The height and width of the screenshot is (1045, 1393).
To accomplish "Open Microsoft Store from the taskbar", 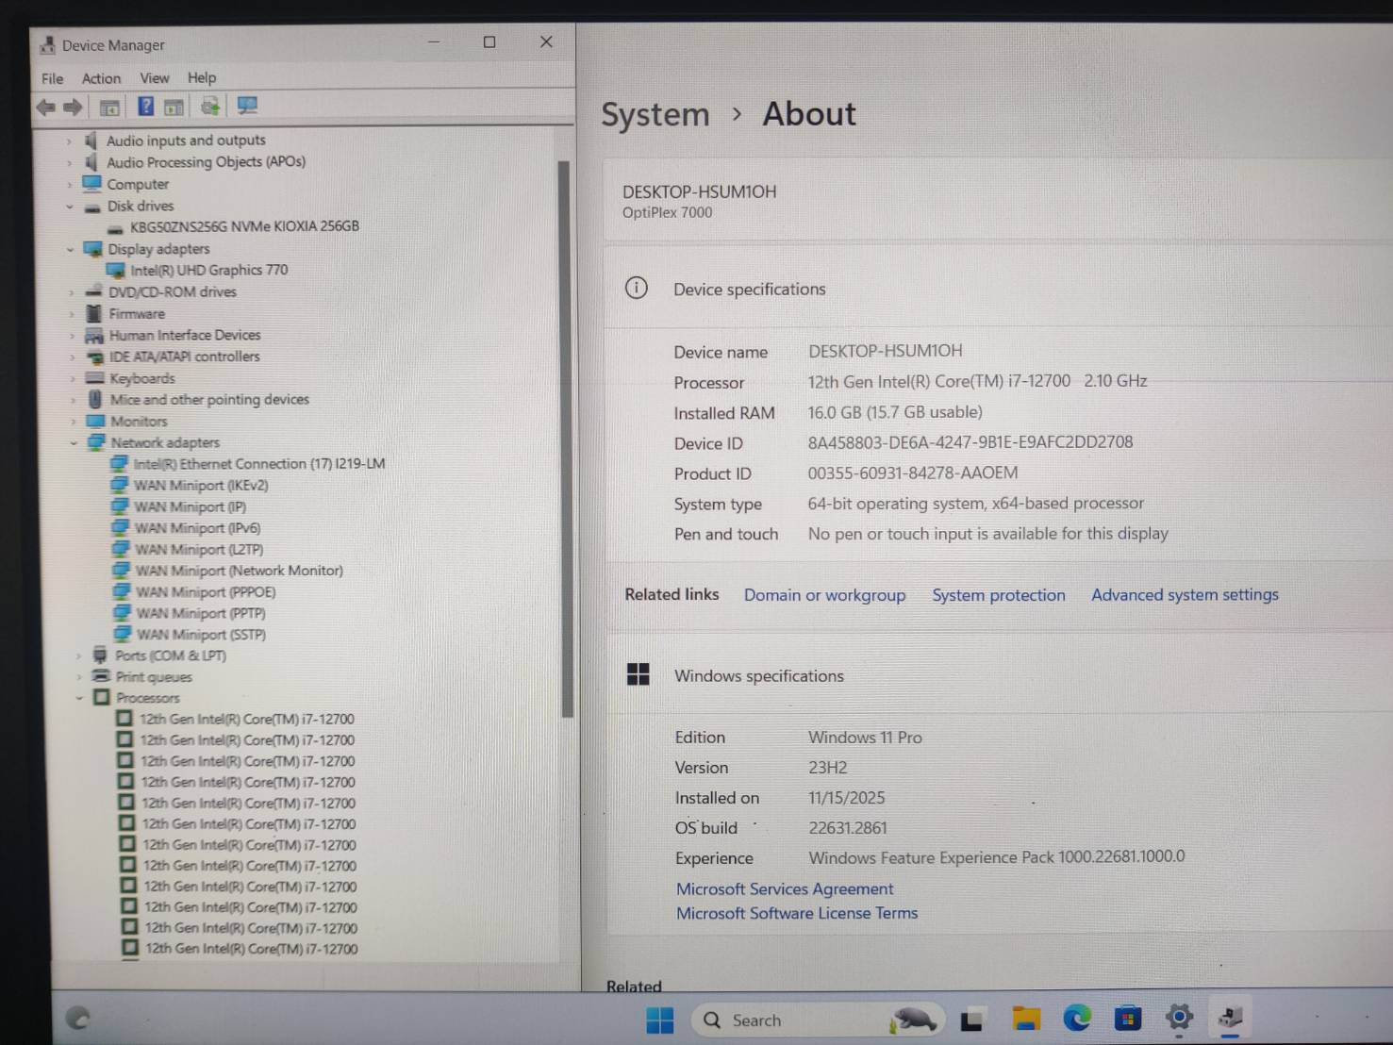I will point(1127,1019).
